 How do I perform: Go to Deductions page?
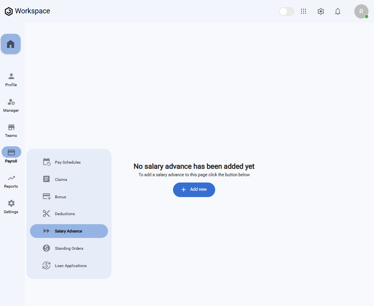65,214
